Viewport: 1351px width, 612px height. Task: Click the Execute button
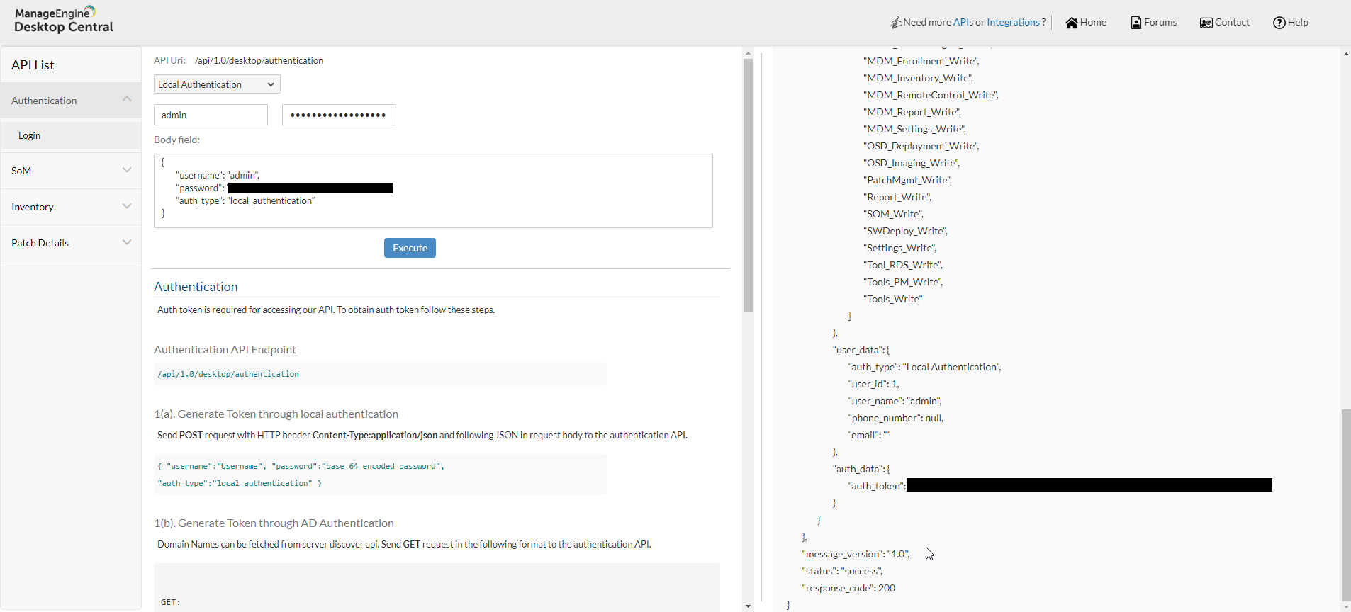coord(410,248)
